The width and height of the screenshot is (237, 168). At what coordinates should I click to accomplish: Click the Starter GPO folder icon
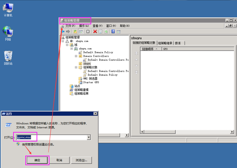[81, 82]
